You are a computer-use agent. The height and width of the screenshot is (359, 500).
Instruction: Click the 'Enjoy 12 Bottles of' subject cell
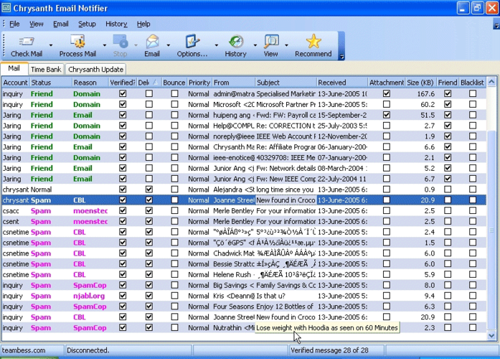click(x=286, y=307)
